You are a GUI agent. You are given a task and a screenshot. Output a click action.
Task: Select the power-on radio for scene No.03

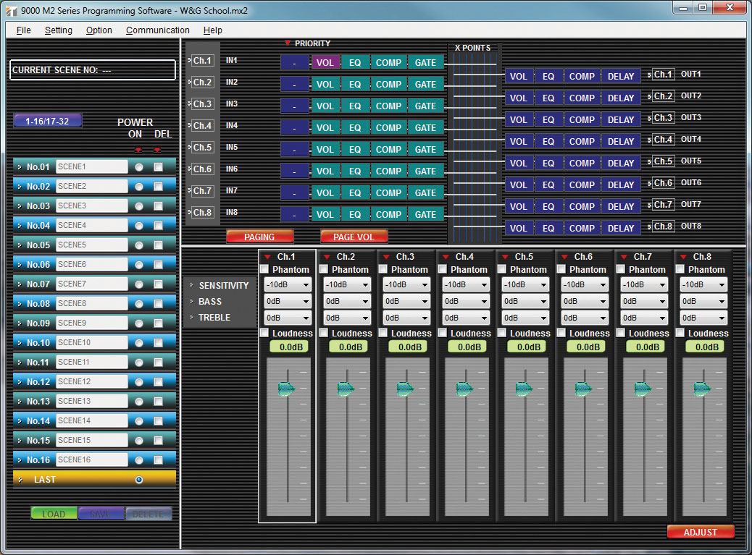pos(139,206)
